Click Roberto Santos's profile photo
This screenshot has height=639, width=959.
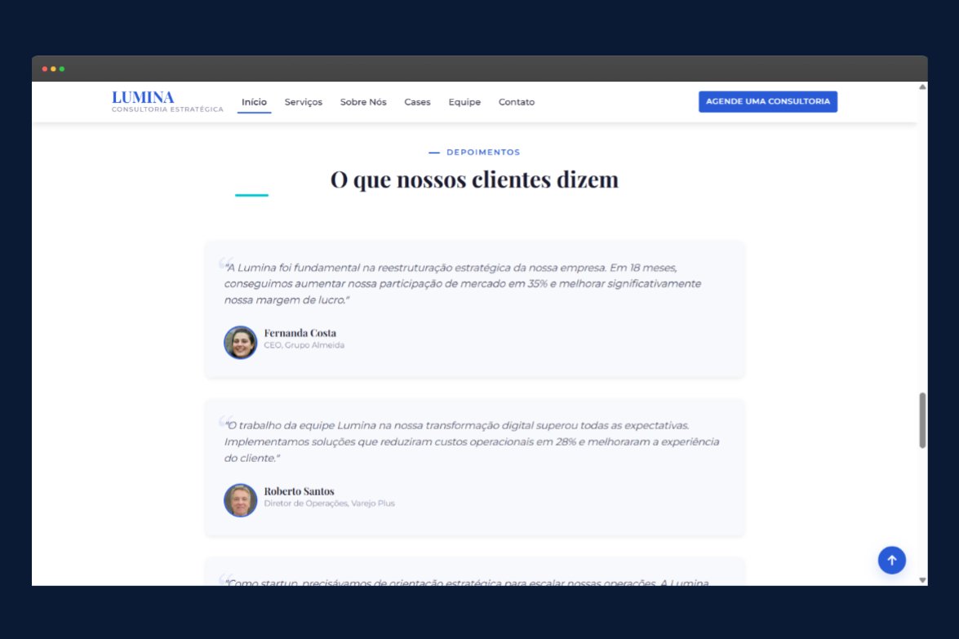(240, 499)
